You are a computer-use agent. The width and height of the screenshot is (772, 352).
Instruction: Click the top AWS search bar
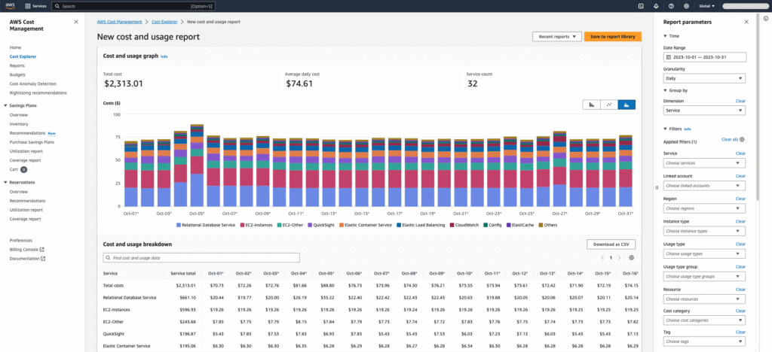click(x=133, y=6)
